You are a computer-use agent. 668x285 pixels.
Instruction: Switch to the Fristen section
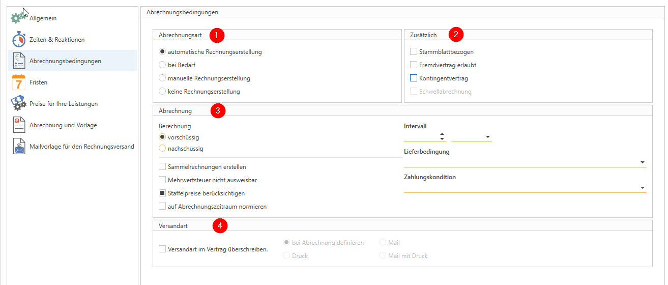point(39,82)
